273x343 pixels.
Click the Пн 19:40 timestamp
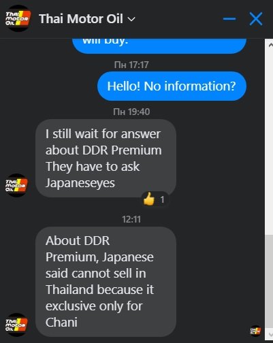(x=131, y=112)
